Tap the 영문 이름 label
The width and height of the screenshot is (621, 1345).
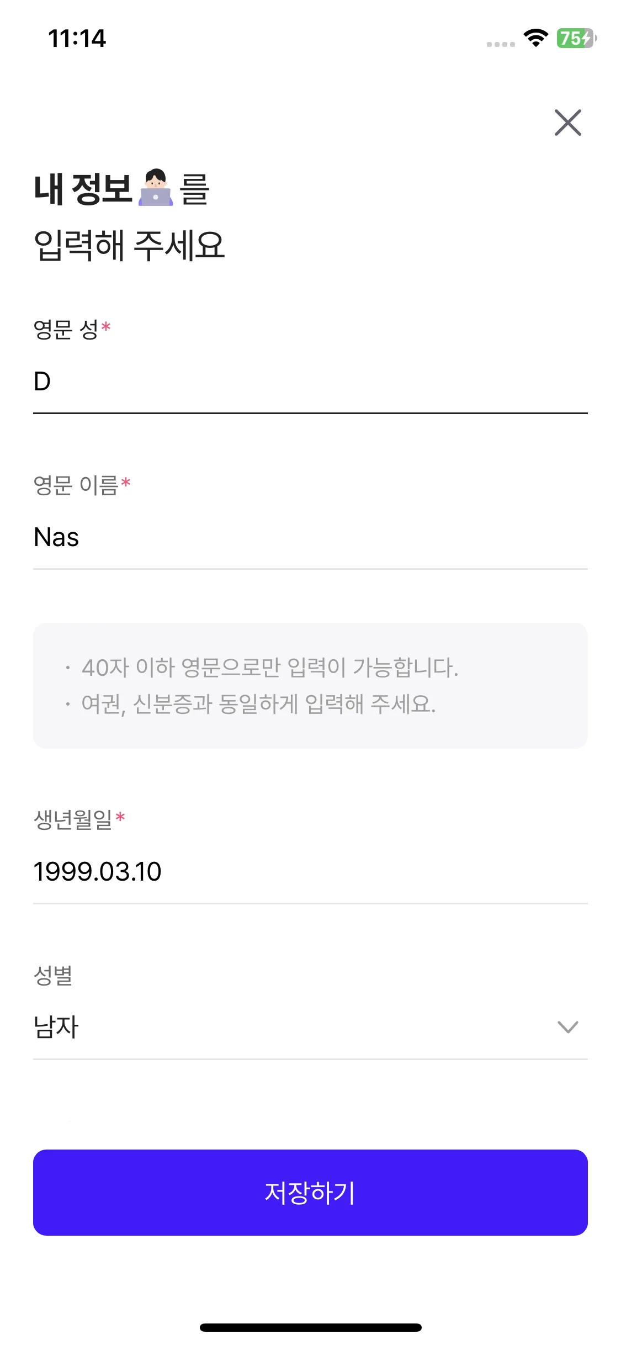[76, 485]
